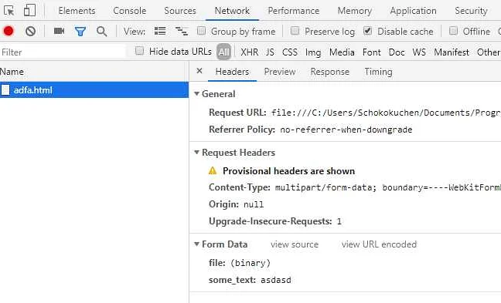Activate the inspect element picker icon
Image resolution: width=501 pixels, height=303 pixels.
tap(9, 11)
